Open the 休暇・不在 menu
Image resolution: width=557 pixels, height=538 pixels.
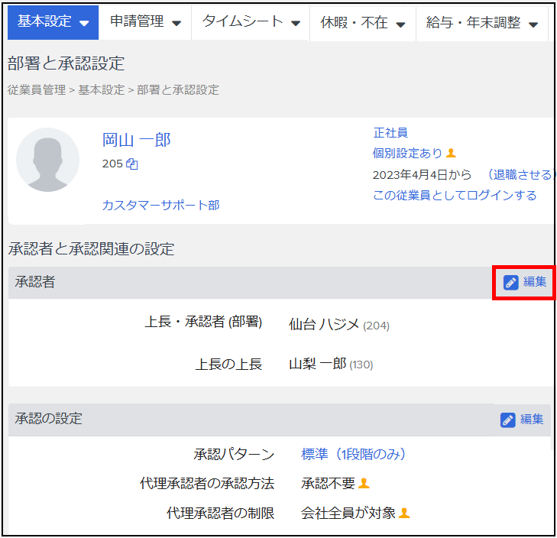pyautogui.click(x=363, y=23)
